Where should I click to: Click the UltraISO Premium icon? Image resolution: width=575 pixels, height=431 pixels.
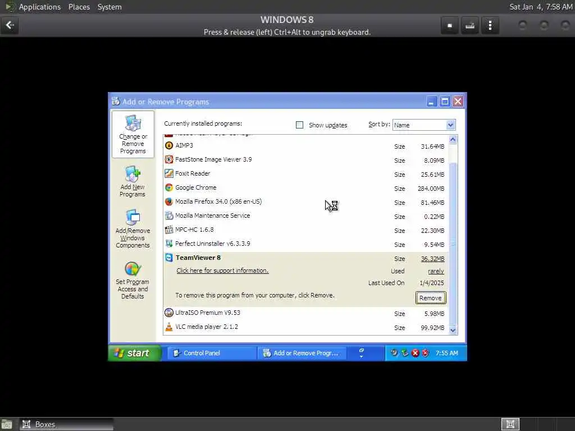pos(168,313)
